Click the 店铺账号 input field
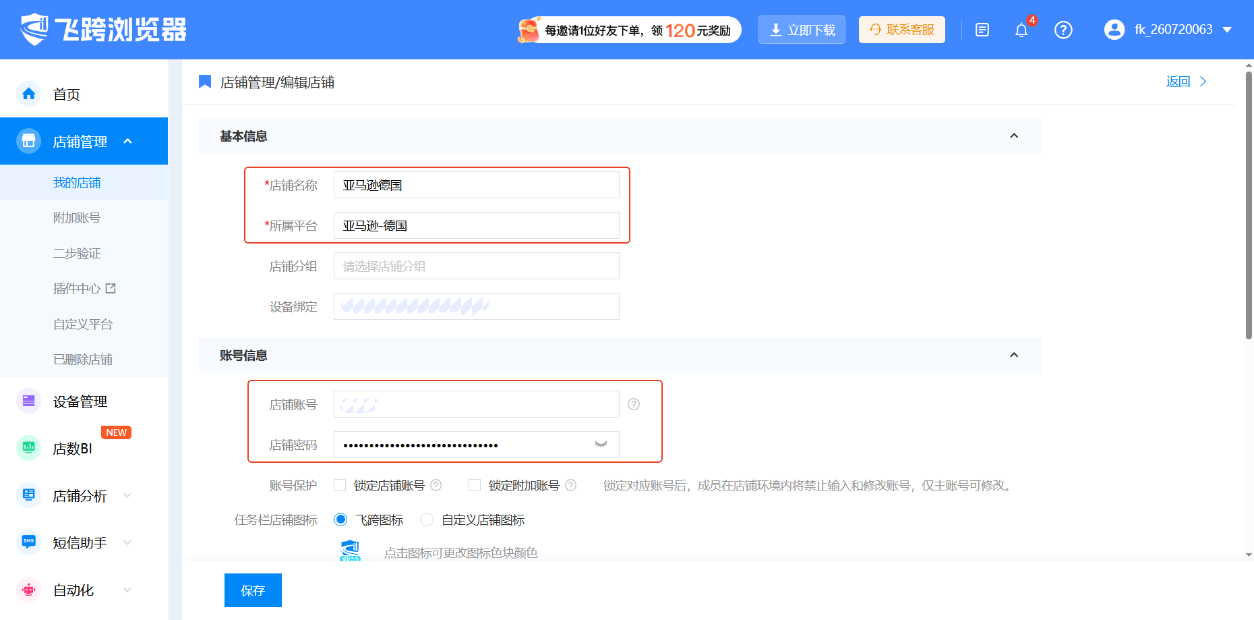1254x620 pixels. (x=477, y=404)
